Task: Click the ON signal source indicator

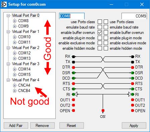Action: click(x=103, y=111)
